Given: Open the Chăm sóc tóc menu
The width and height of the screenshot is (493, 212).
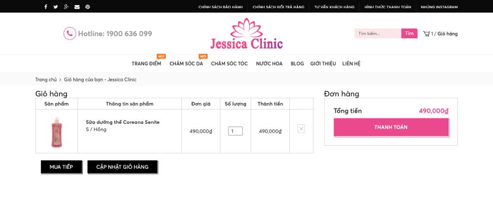Looking at the screenshot, I should pos(230,64).
